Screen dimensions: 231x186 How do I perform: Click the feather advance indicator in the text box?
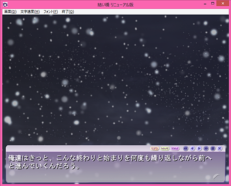216,177
